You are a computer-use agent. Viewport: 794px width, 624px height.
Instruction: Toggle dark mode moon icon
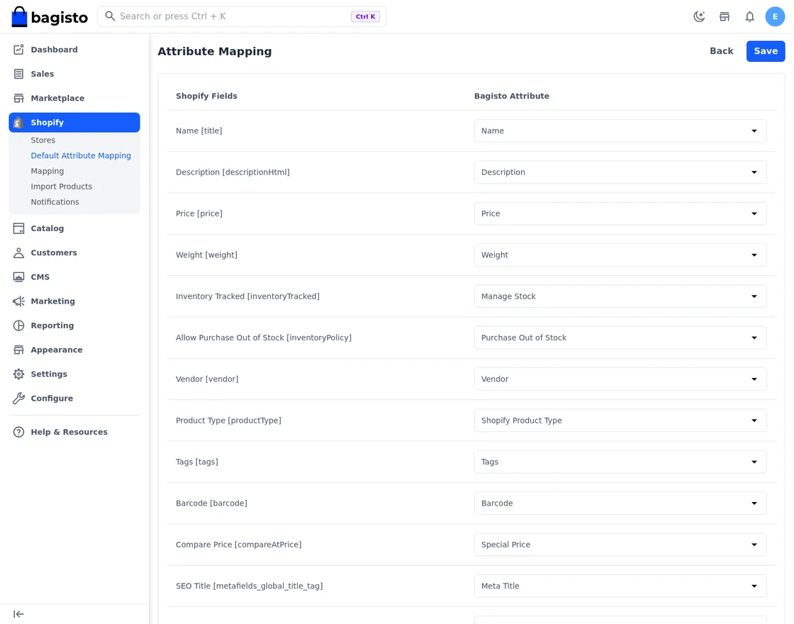pyautogui.click(x=699, y=17)
